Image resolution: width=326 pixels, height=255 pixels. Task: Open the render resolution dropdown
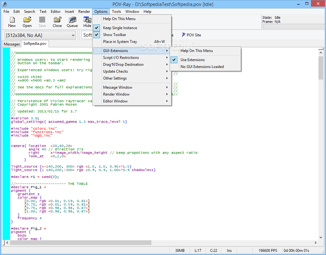coord(40,35)
